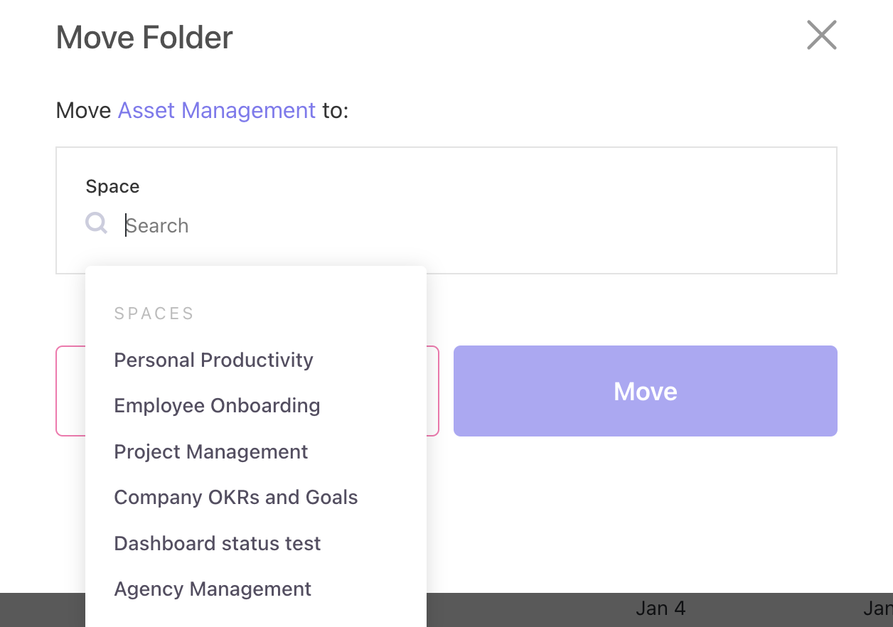
Task: Choose Employee Onboarding from spaces list
Action: click(x=217, y=406)
